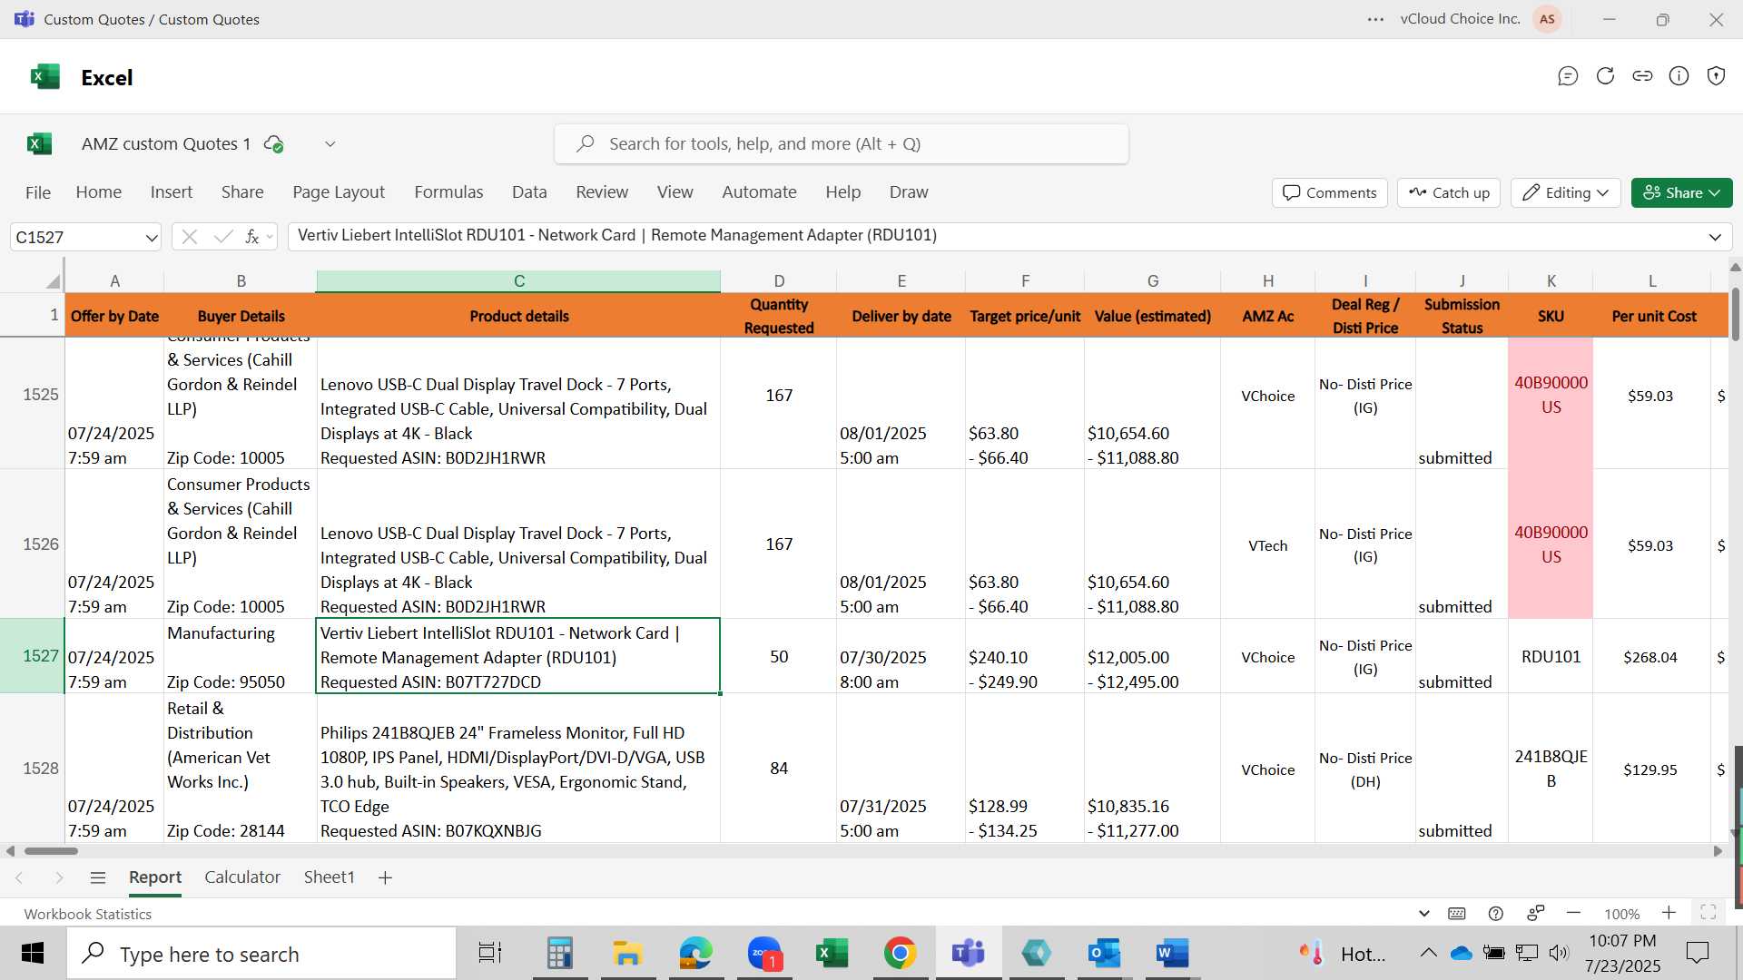This screenshot has width=1743, height=980.
Task: Expand the status bar options chevron
Action: (x=1423, y=914)
